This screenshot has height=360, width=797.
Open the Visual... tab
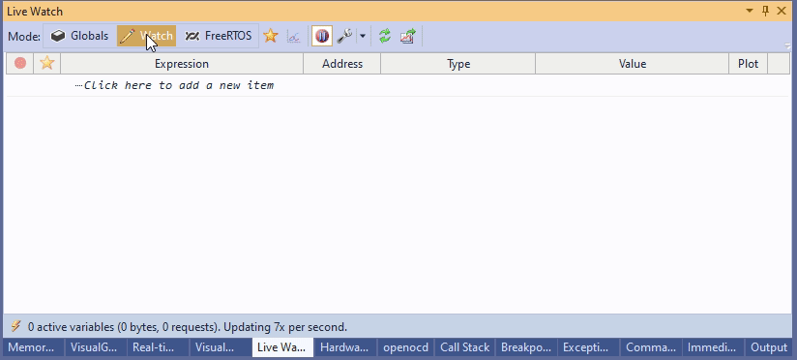221,347
